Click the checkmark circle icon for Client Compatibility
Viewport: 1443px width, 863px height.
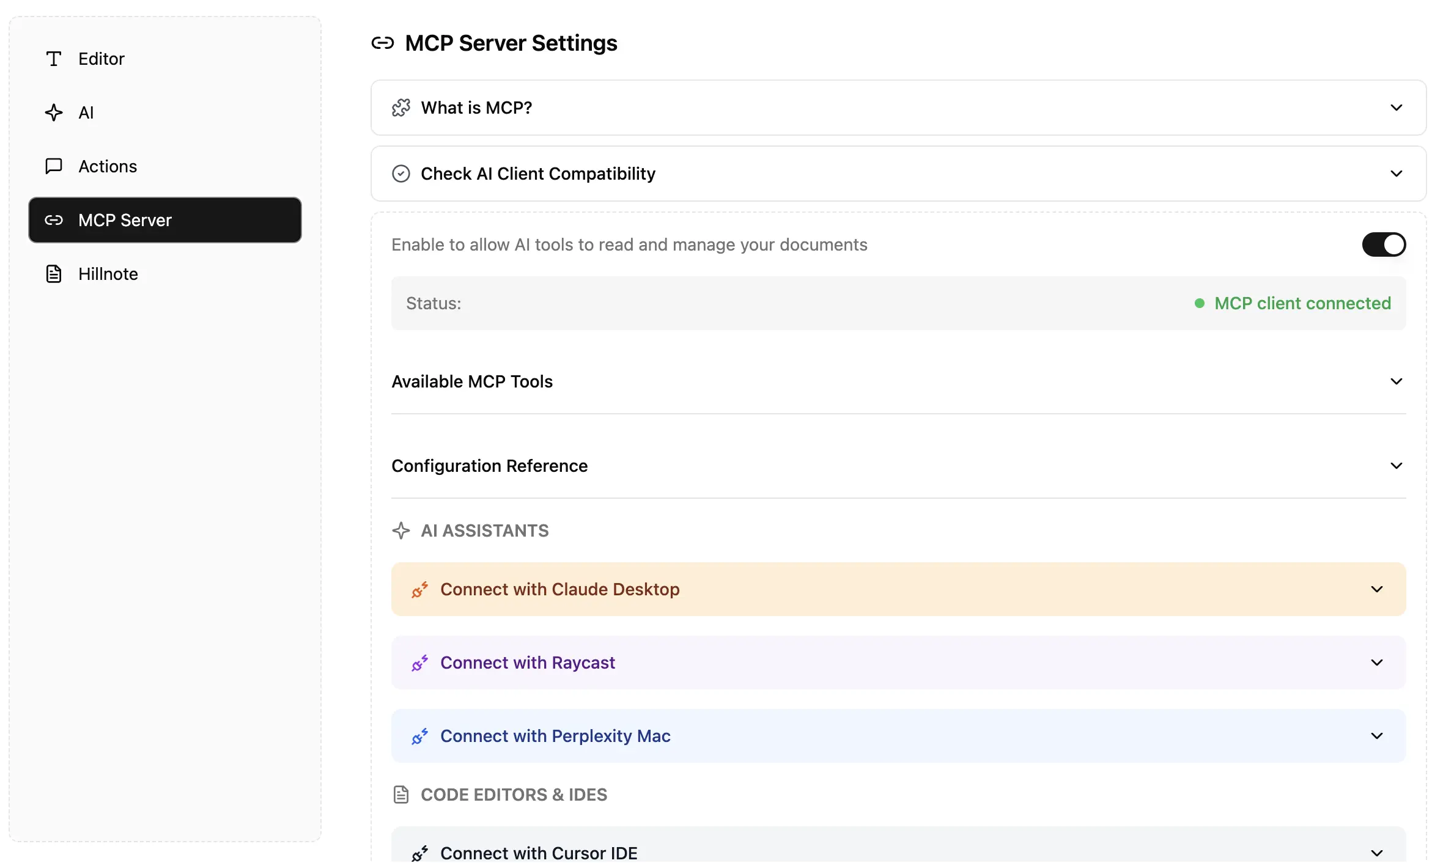click(x=401, y=174)
